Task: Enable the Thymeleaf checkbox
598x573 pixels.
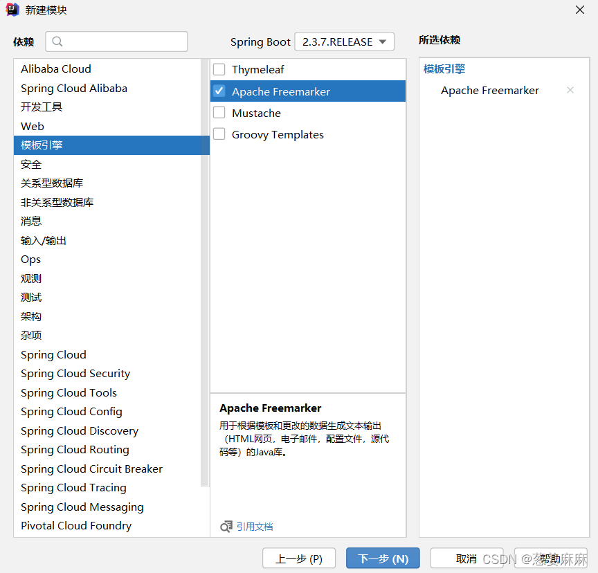Action: pos(219,69)
